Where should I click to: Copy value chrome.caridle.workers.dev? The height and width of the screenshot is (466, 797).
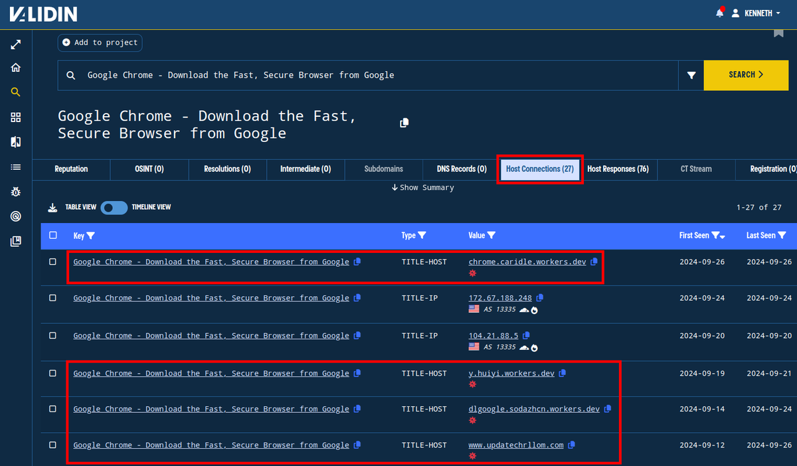[x=594, y=262]
